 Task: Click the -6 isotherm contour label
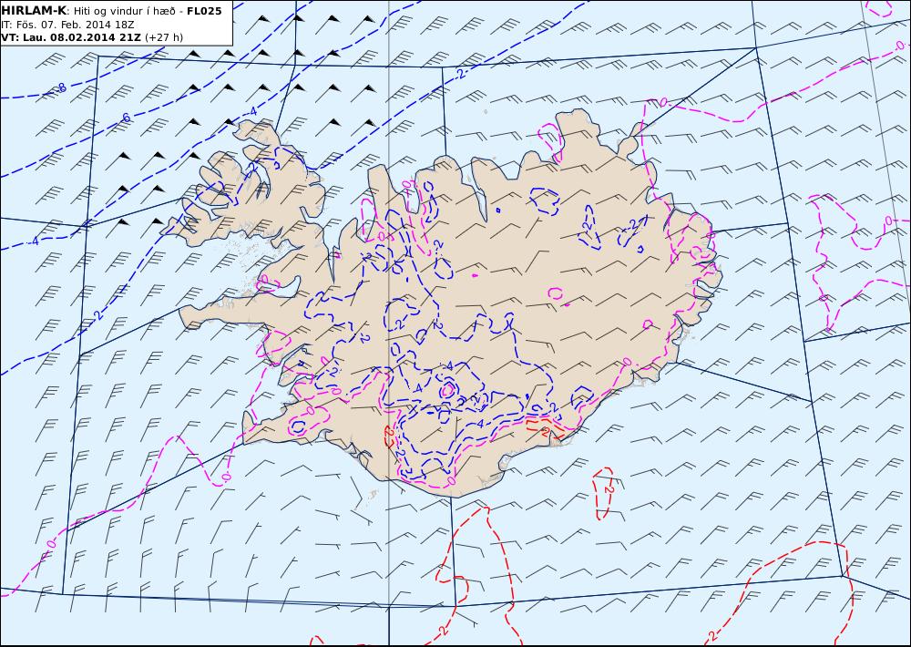click(x=126, y=118)
